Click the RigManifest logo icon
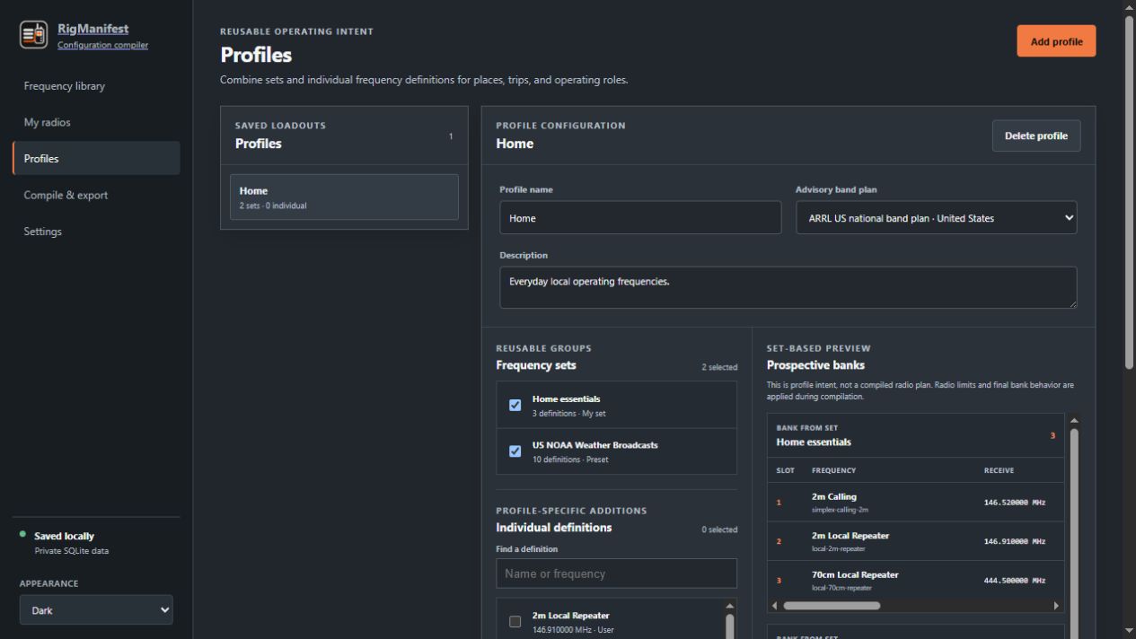 point(34,34)
